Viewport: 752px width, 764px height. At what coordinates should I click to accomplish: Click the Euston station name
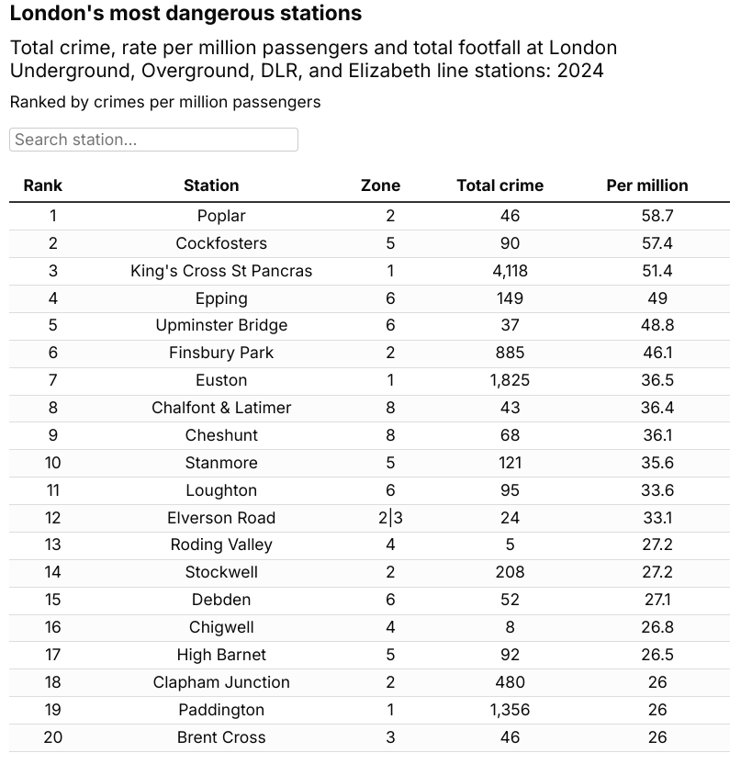click(221, 380)
